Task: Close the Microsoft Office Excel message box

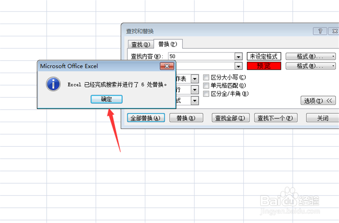Action: point(167,66)
